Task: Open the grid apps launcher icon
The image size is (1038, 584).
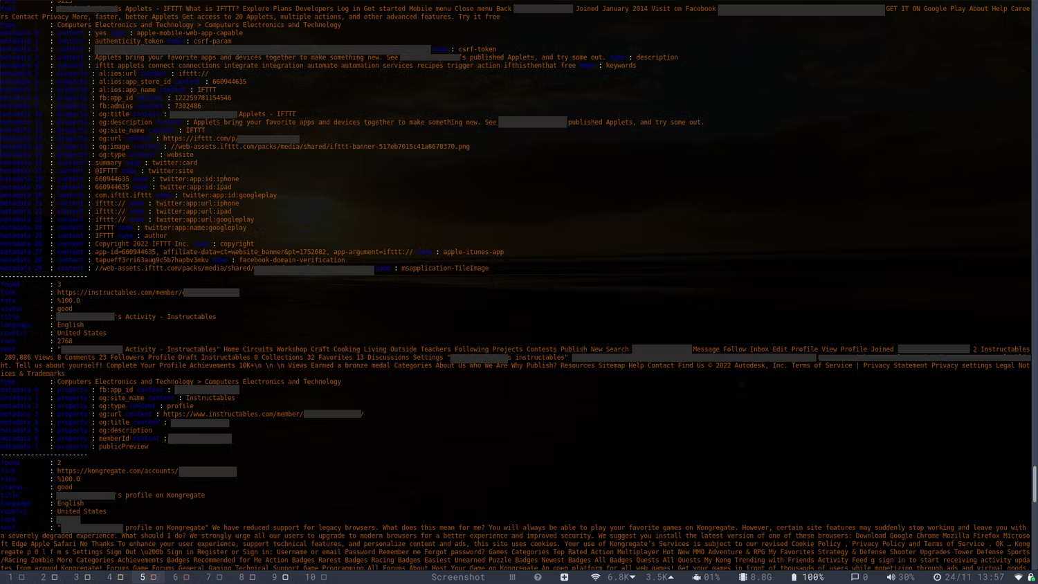Action: click(512, 577)
